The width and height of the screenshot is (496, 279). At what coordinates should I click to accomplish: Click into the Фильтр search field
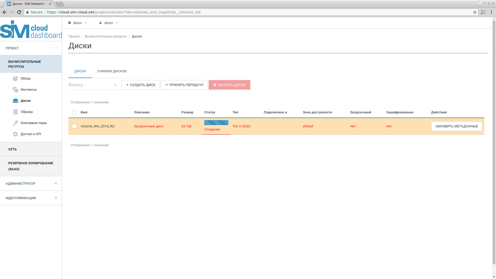[x=91, y=85]
